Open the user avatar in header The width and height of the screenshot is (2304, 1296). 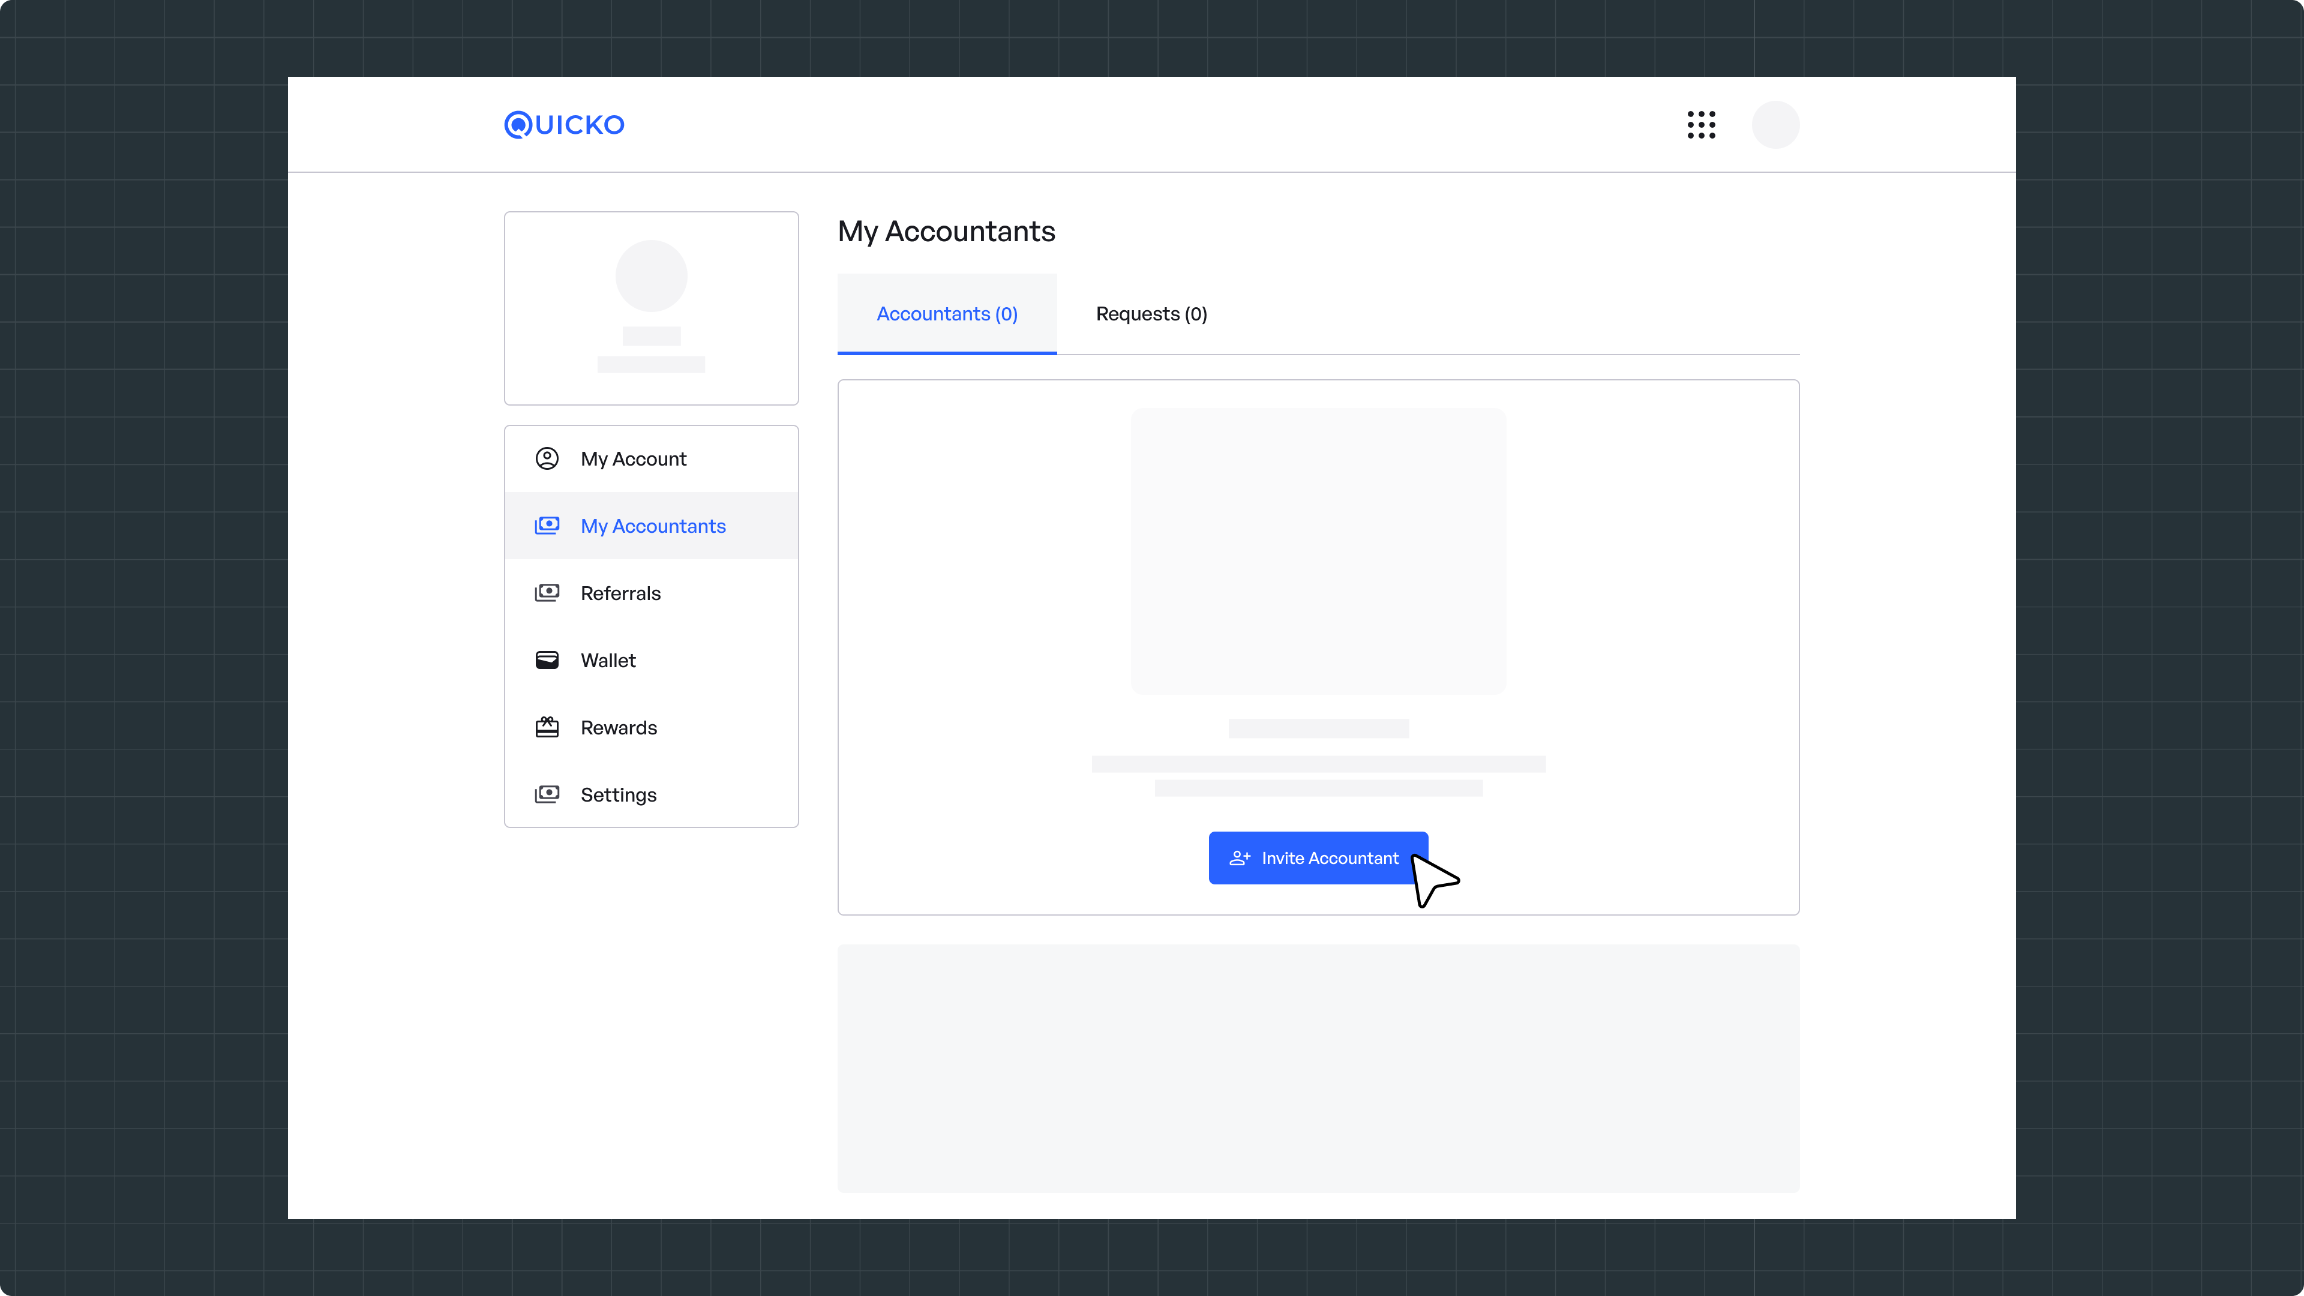pos(1775,124)
